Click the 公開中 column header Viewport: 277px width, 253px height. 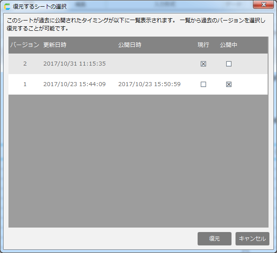[228, 45]
